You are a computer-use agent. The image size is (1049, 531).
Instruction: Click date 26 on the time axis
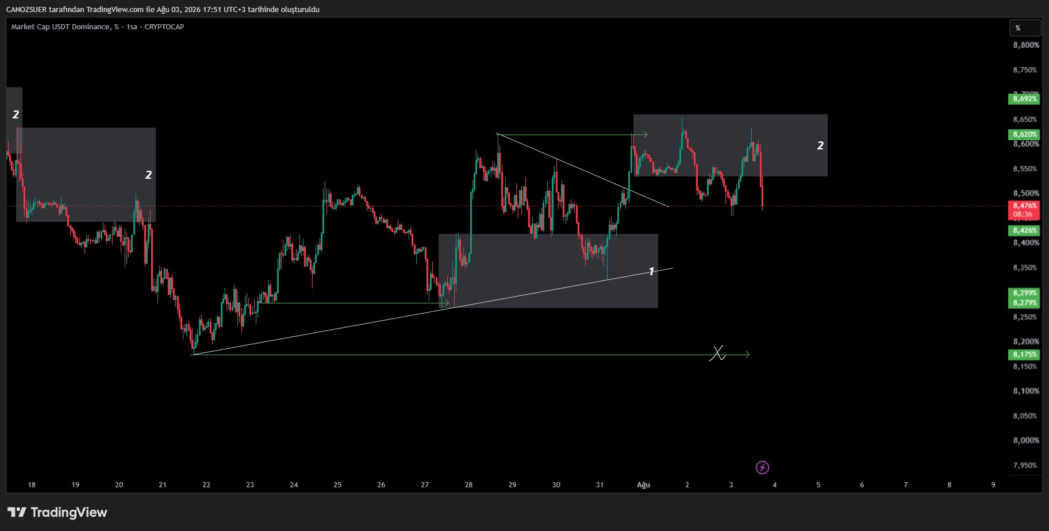tap(381, 485)
